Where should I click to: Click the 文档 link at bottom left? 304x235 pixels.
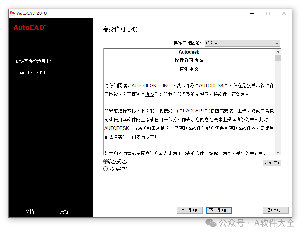[30, 212]
